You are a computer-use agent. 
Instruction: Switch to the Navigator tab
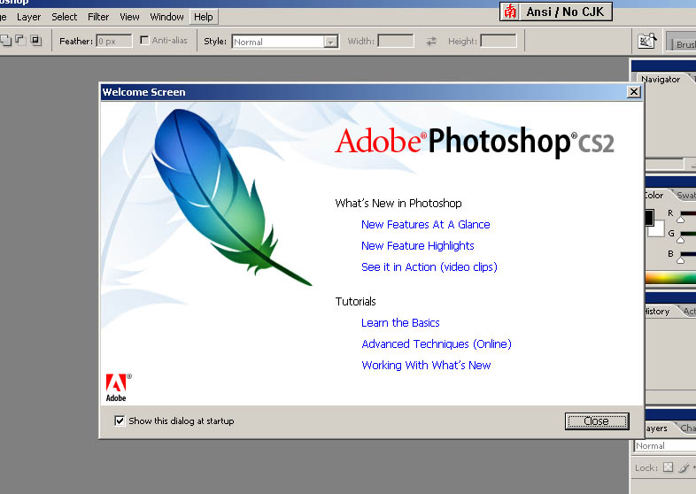(x=661, y=79)
